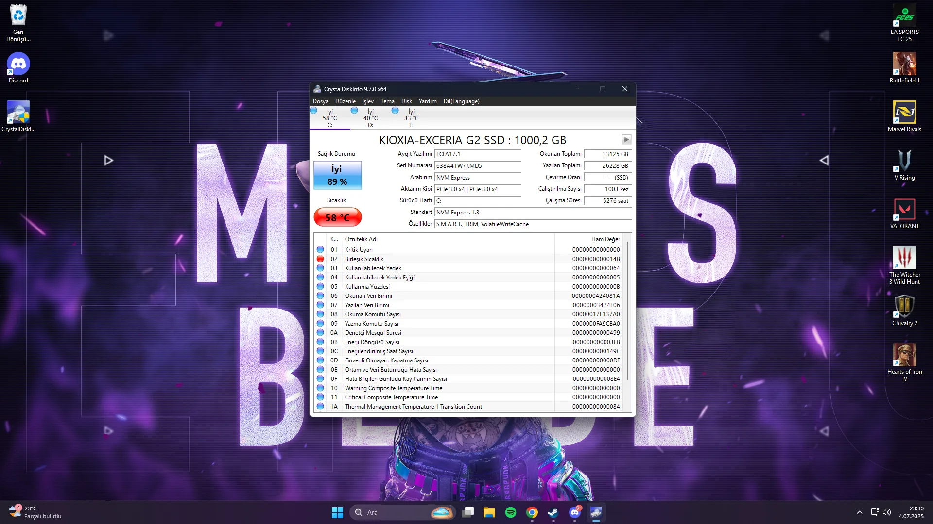The image size is (933, 524).
Task: Click the İyi 89 % health status button
Action: pyautogui.click(x=337, y=175)
